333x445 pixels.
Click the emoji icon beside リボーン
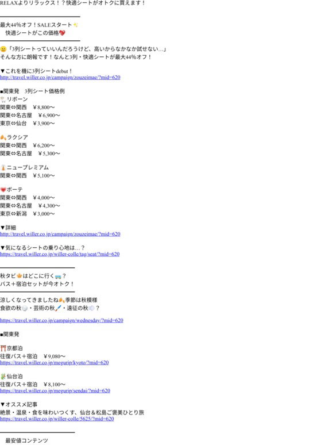pos(3,99)
